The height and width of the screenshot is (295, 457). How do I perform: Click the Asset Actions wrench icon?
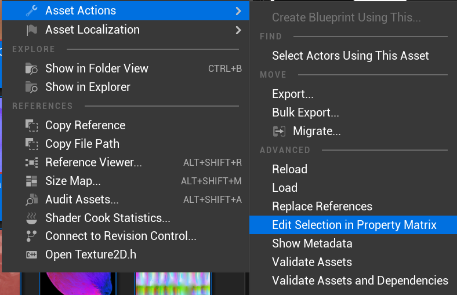click(31, 10)
